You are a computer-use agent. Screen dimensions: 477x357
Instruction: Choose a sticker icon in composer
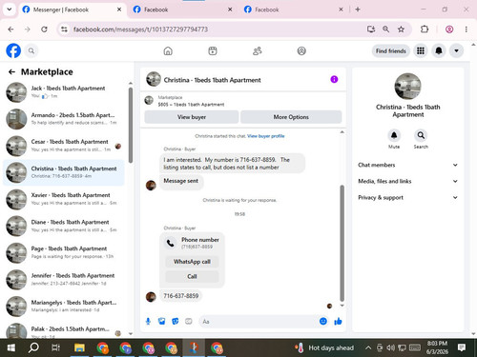(x=176, y=322)
